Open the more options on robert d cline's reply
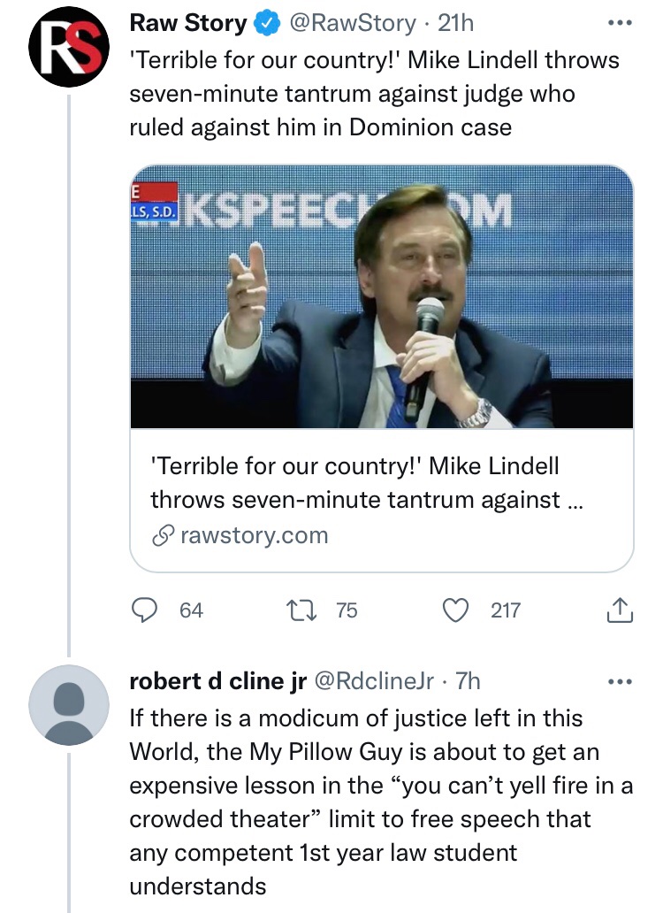 [x=620, y=681]
